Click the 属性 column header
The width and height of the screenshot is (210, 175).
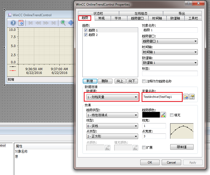pyautogui.click(x=19, y=146)
